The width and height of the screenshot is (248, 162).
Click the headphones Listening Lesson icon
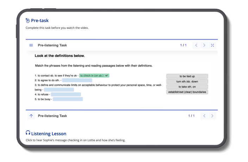[28, 134]
